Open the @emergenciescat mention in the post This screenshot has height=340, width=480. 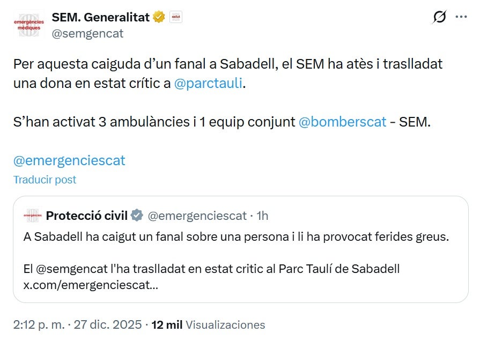(x=68, y=160)
